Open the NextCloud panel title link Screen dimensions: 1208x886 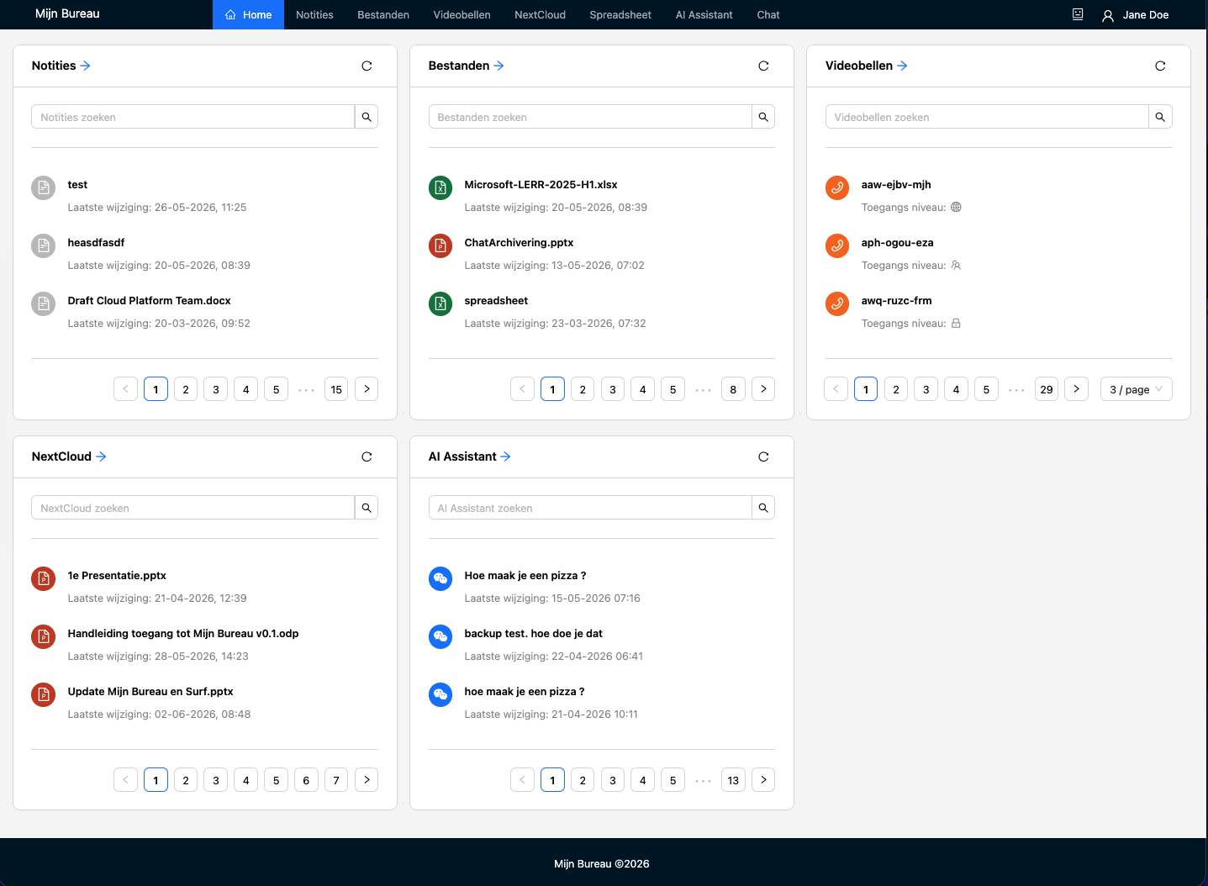tap(69, 456)
